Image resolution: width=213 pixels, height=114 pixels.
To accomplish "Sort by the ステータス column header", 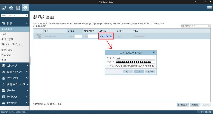I will pos(107,31).
